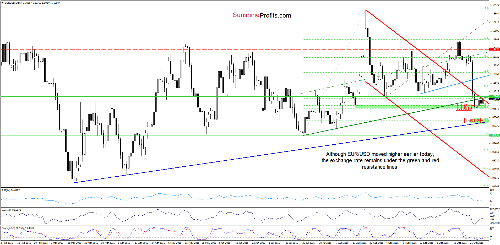
Task: Click the 1.06220 price axis value
Action: (x=494, y=161)
